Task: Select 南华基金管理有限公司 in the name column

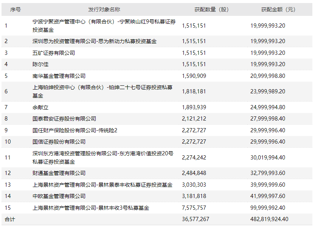Action: 59,76
